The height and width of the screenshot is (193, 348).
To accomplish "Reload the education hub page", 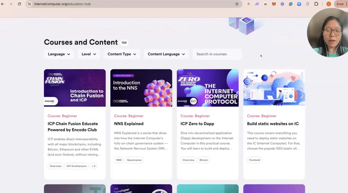I will tap(19, 4).
